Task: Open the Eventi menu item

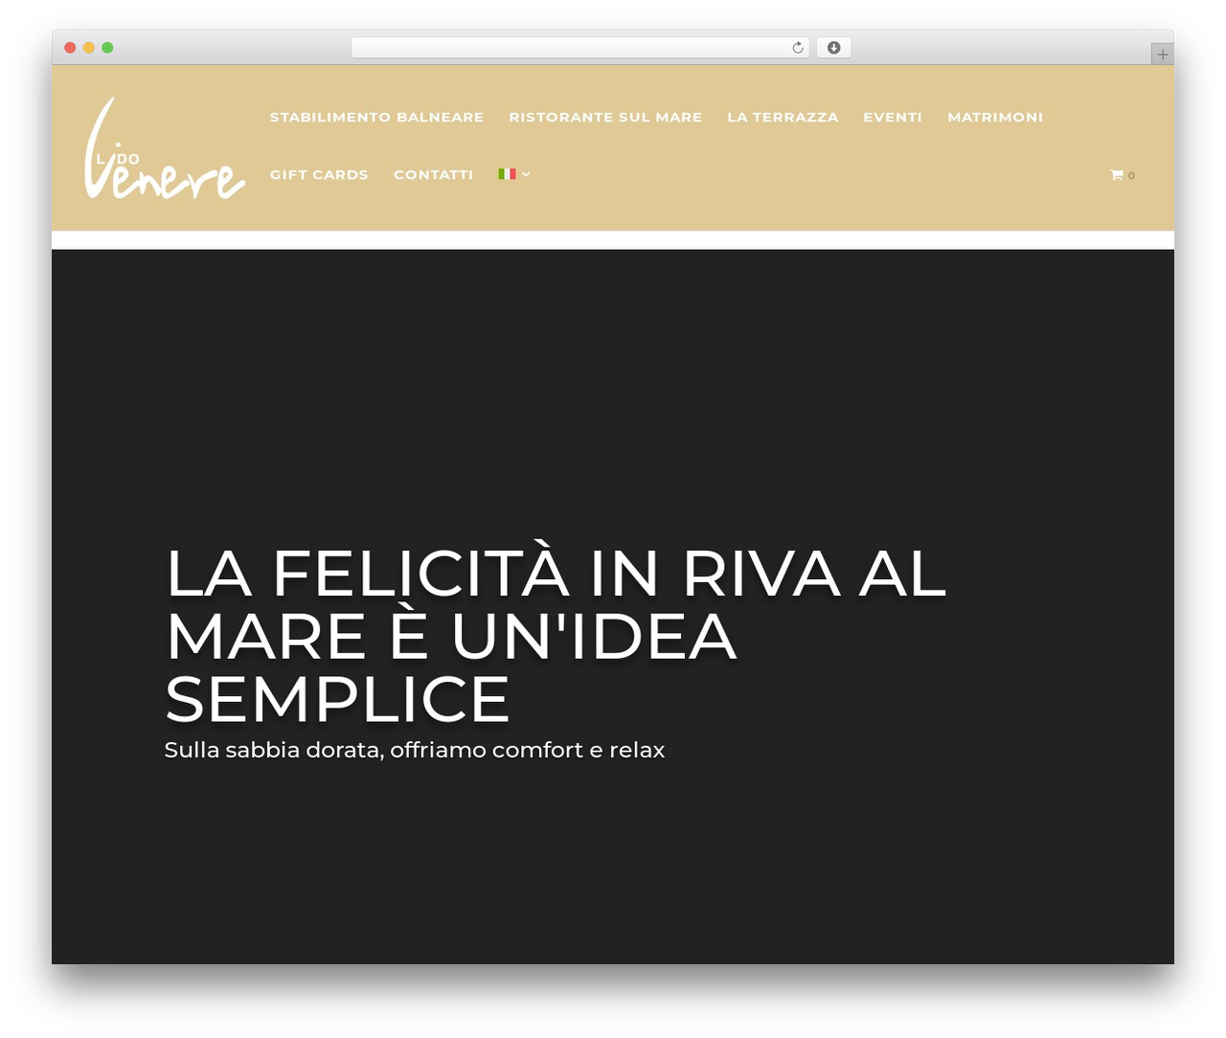Action: click(893, 117)
